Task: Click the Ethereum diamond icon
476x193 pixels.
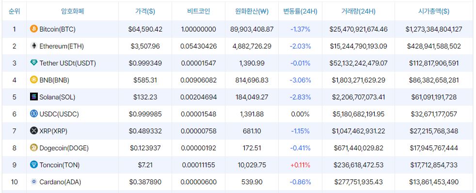Action: 34,46
